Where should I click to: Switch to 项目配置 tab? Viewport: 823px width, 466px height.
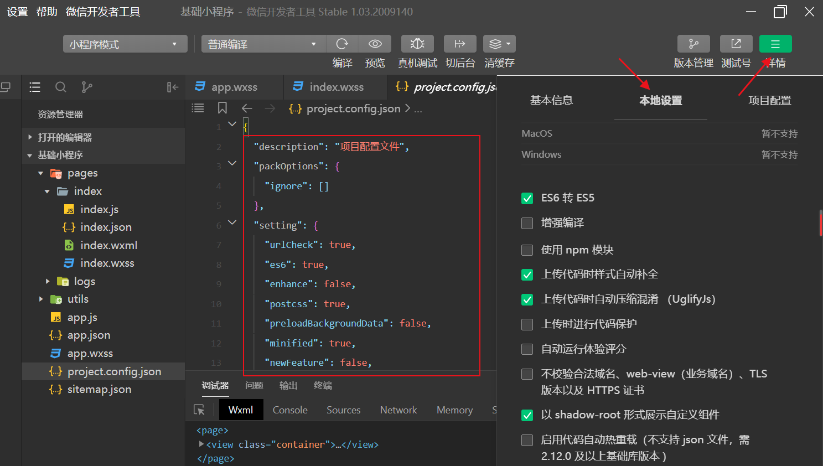(x=770, y=100)
